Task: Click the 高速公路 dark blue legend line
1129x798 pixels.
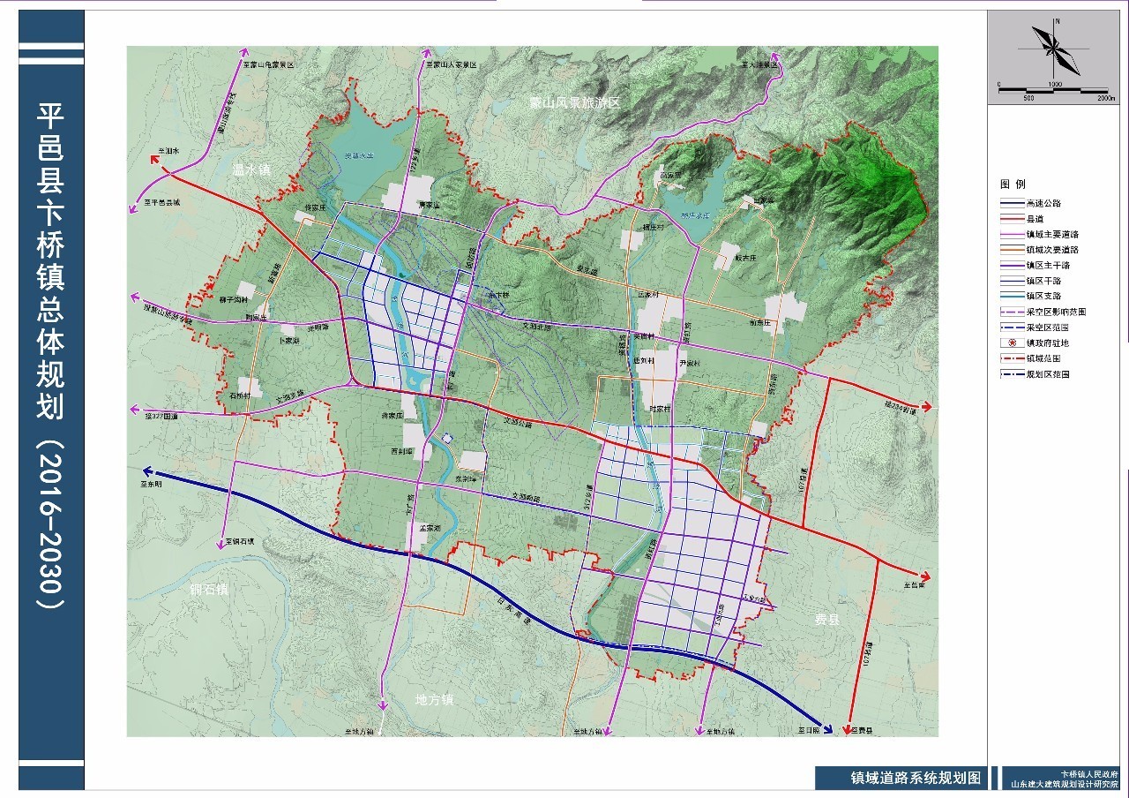Action: (x=1011, y=203)
